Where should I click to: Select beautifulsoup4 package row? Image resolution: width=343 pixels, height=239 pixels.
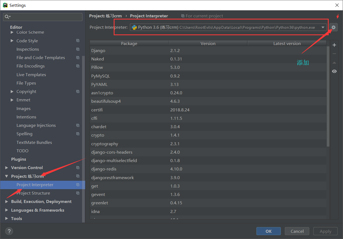(208, 101)
